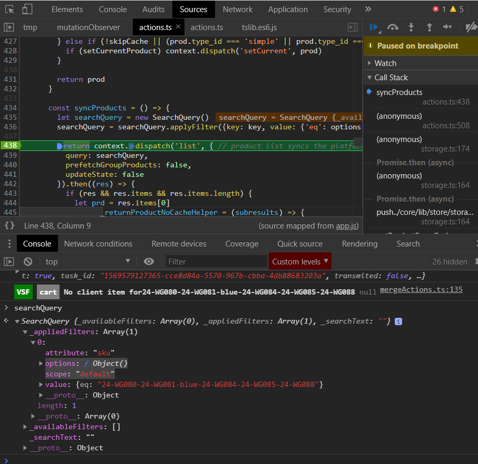The width and height of the screenshot is (478, 464).
Task: Switch to the second actions.ts tab
Action: 207,27
